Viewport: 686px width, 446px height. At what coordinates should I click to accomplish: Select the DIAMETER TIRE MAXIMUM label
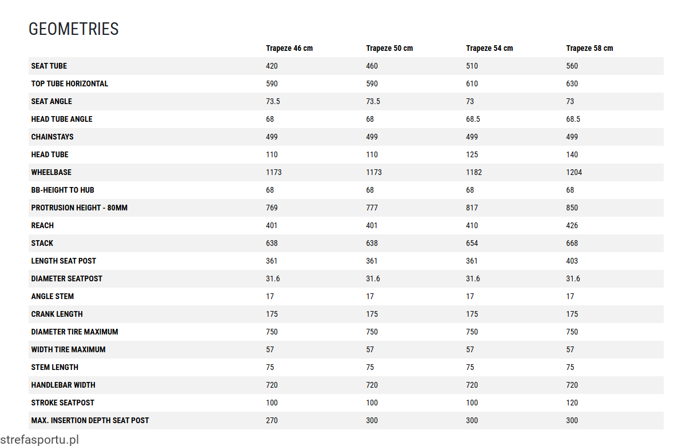(x=75, y=332)
